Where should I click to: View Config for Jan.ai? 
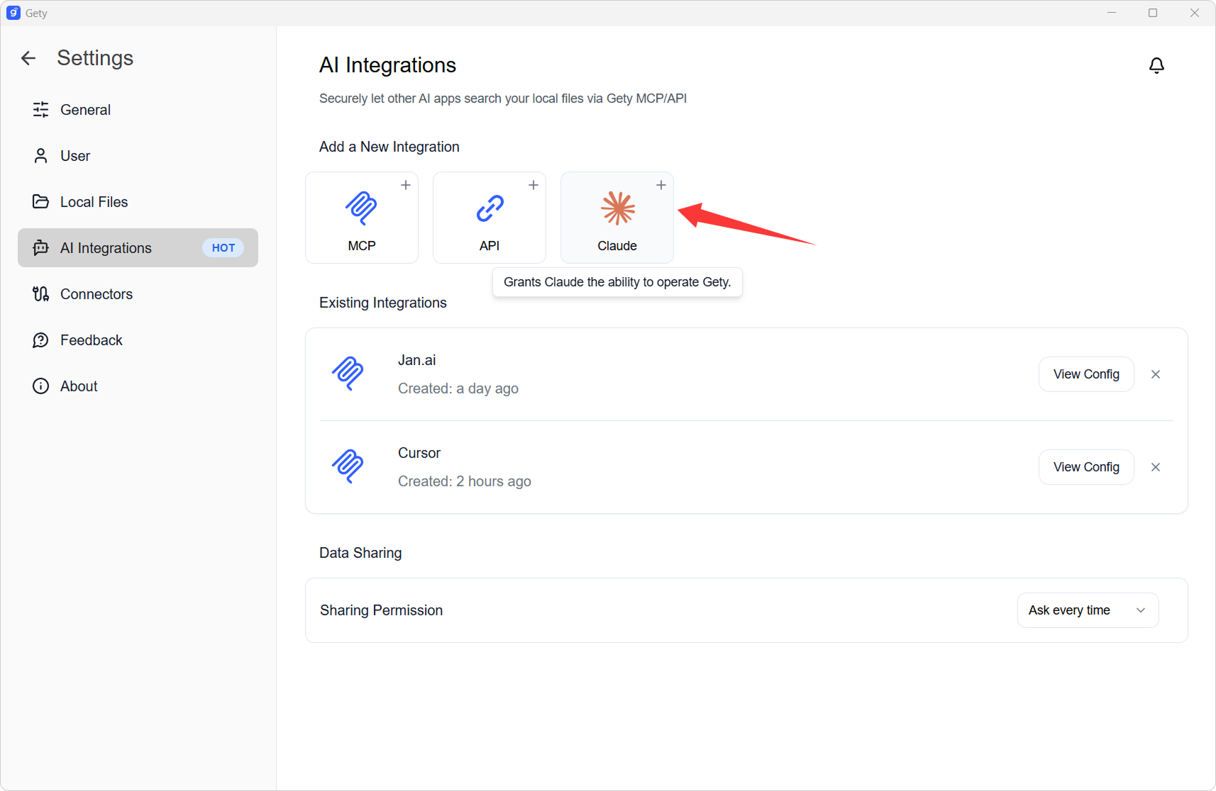click(x=1086, y=374)
